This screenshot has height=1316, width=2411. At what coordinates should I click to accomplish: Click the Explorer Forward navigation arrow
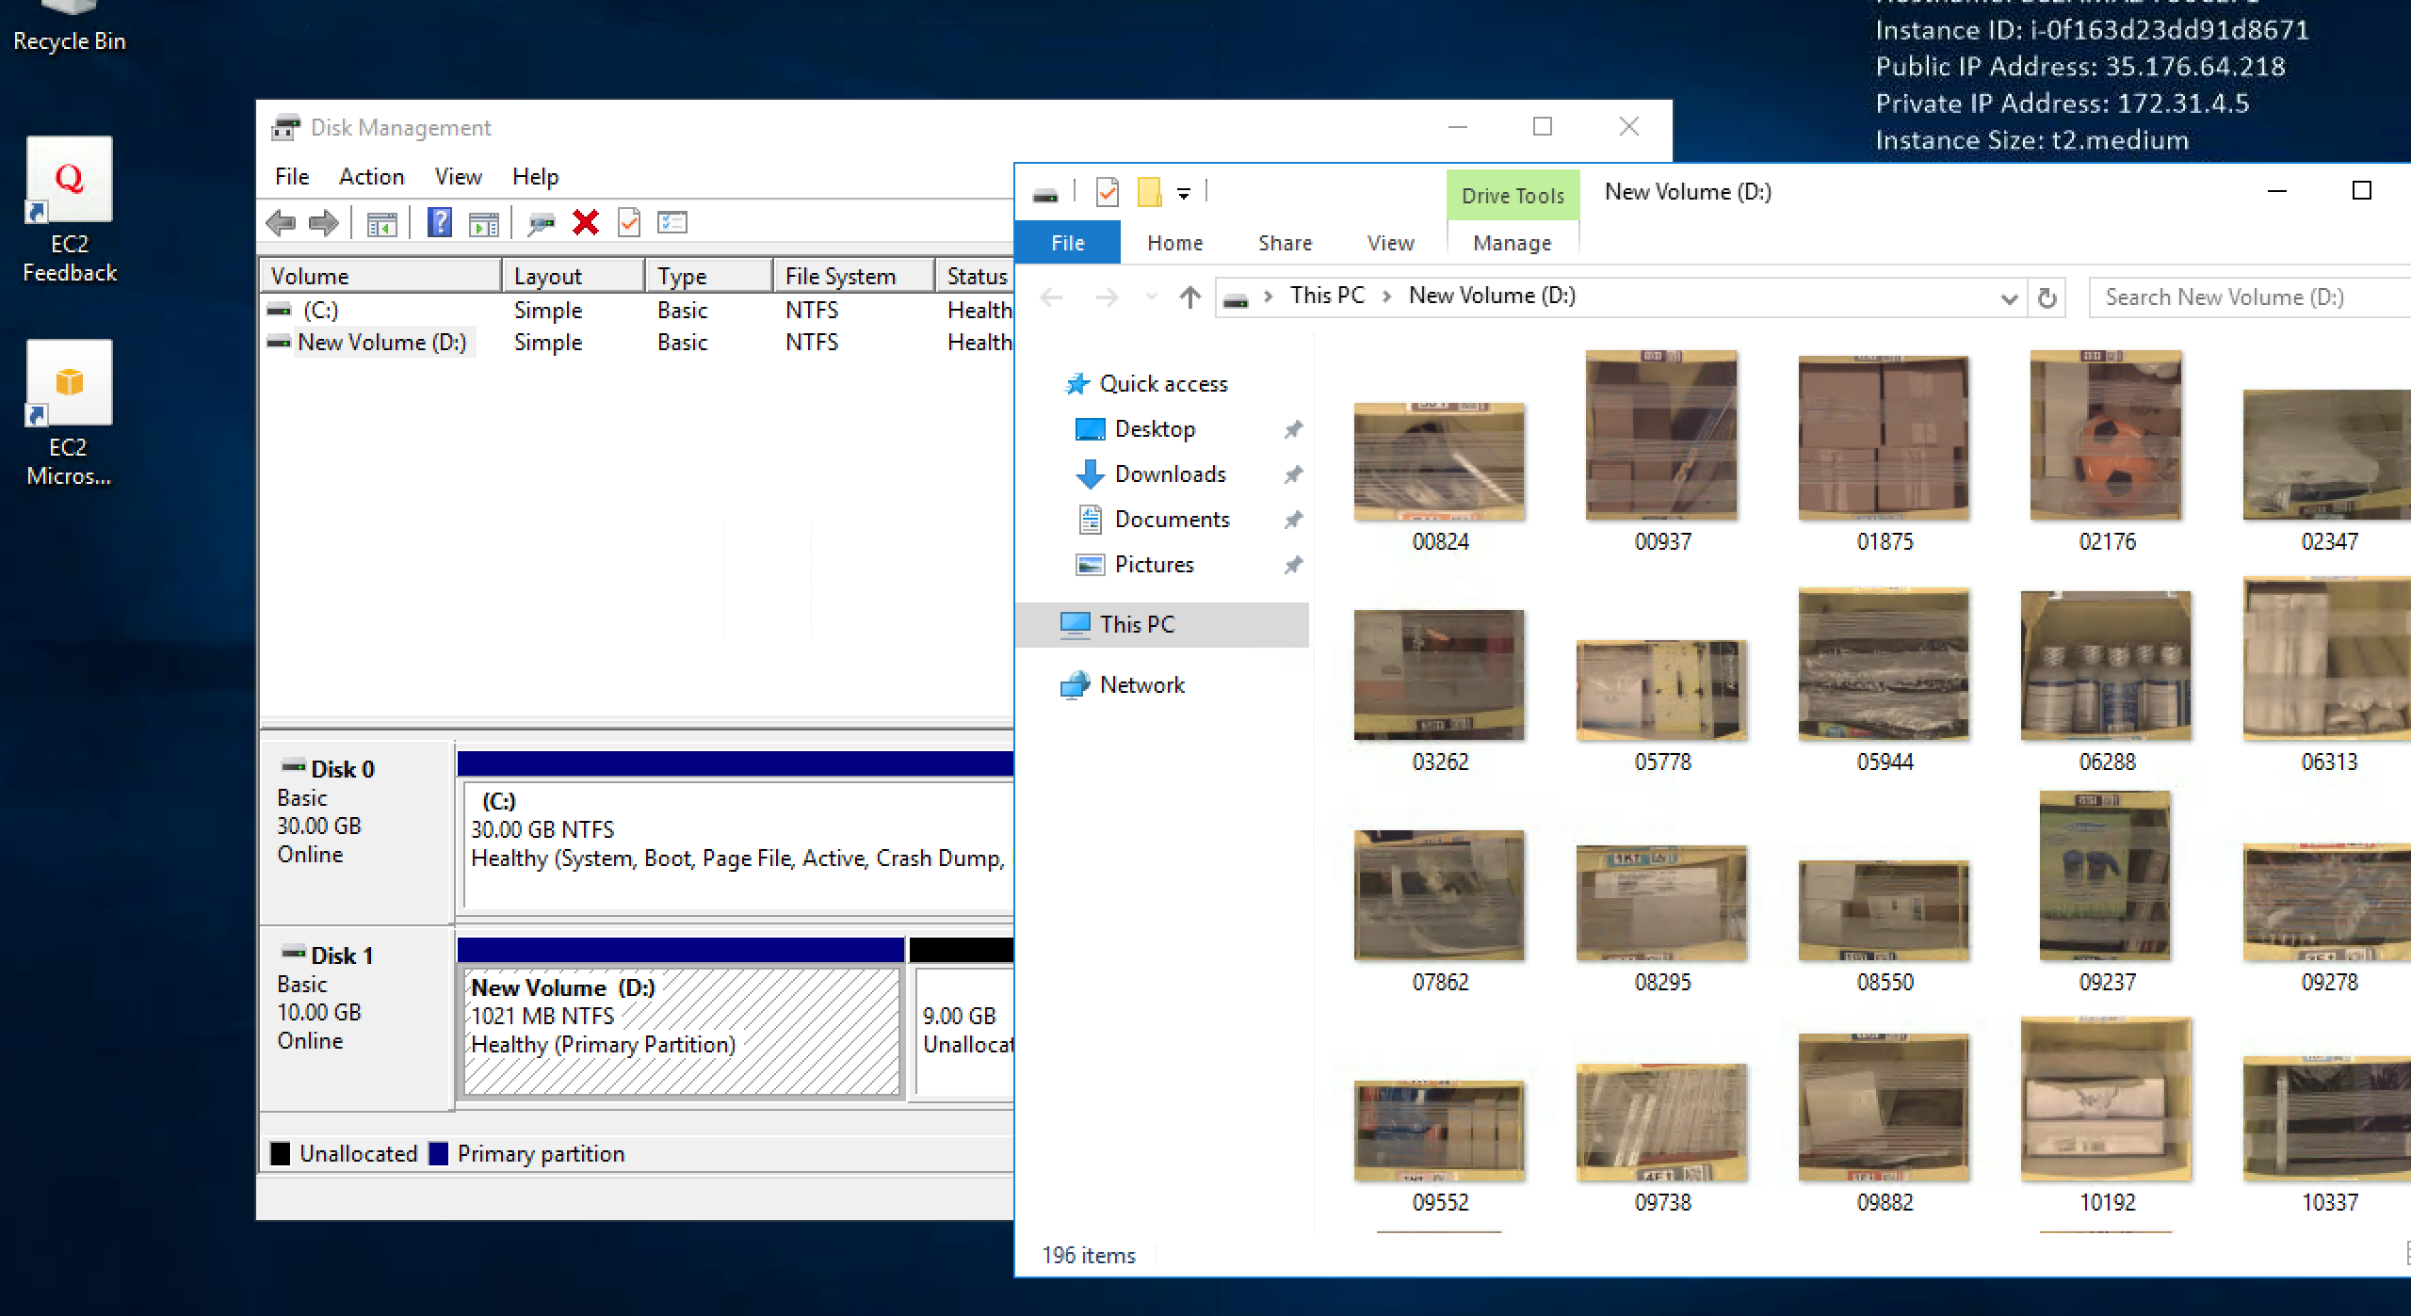point(1107,297)
